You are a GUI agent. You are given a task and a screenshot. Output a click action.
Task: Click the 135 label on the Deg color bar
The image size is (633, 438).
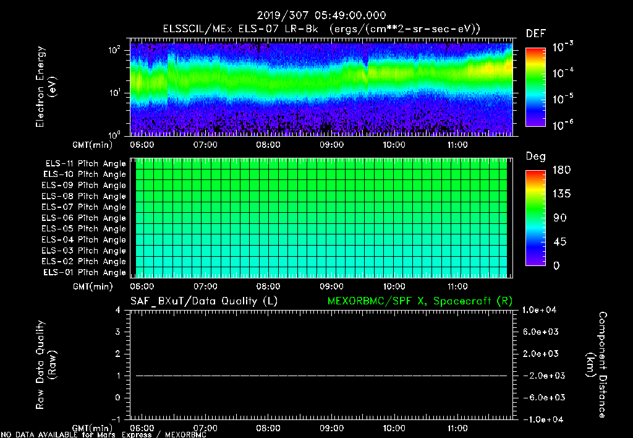pos(561,194)
